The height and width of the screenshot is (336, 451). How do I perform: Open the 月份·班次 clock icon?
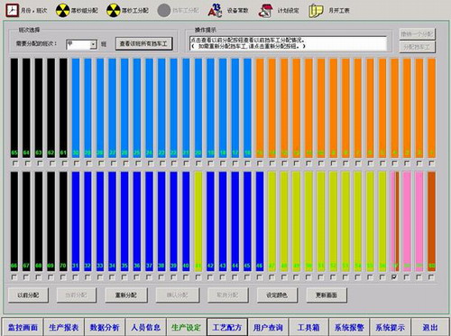coord(13,10)
